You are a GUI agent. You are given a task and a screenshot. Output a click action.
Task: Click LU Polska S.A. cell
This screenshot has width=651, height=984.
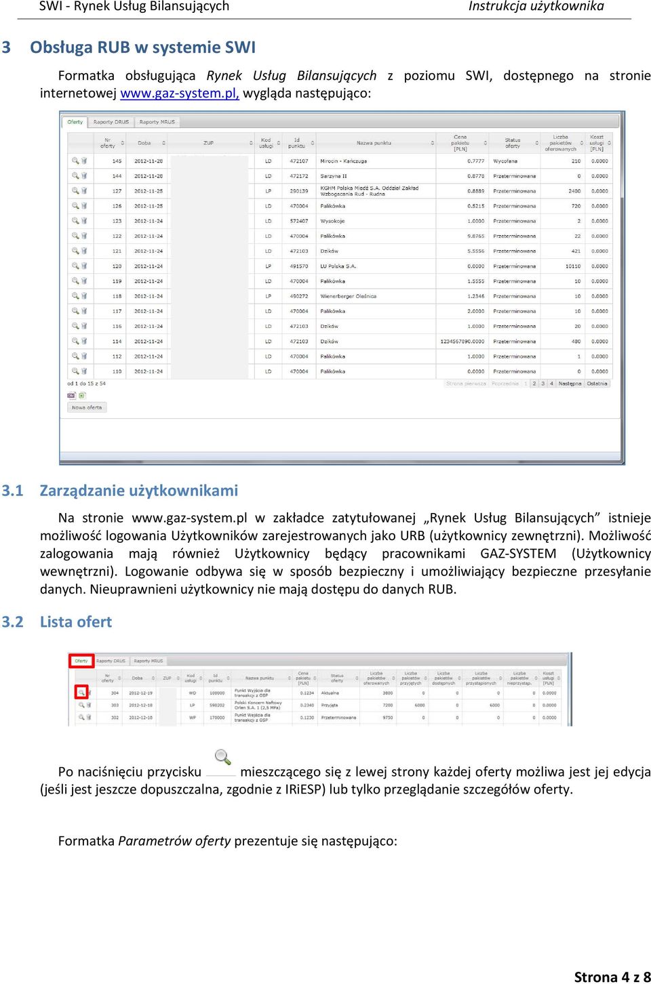click(338, 266)
